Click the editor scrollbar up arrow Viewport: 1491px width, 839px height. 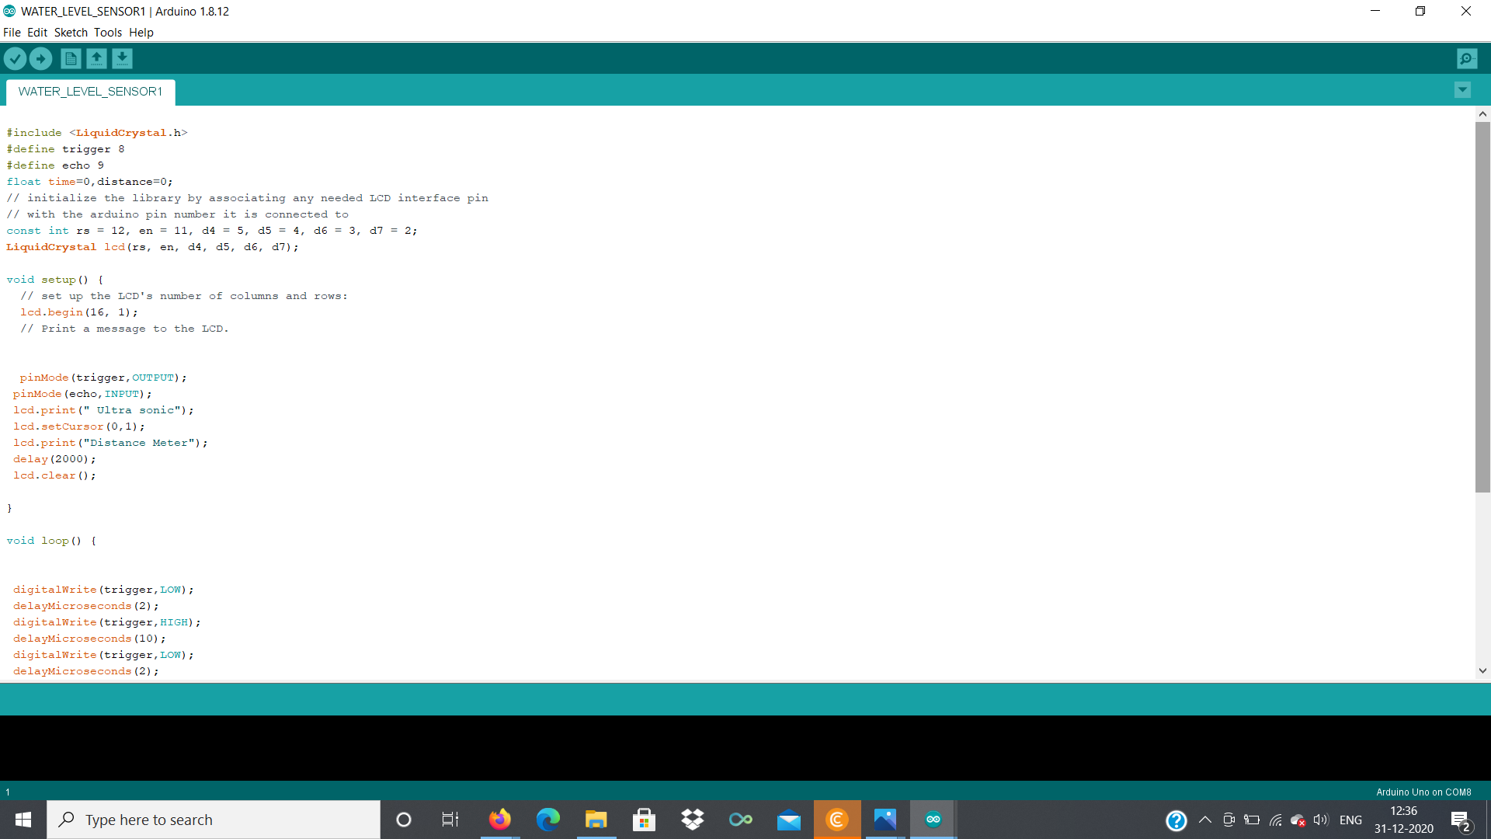(1482, 114)
